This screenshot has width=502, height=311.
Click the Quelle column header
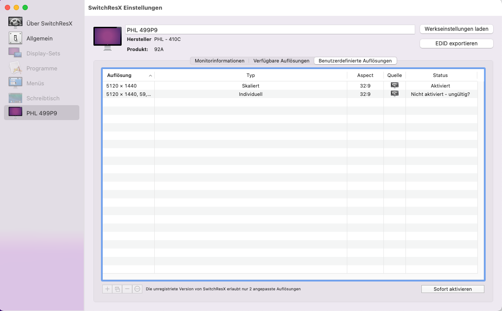point(394,75)
